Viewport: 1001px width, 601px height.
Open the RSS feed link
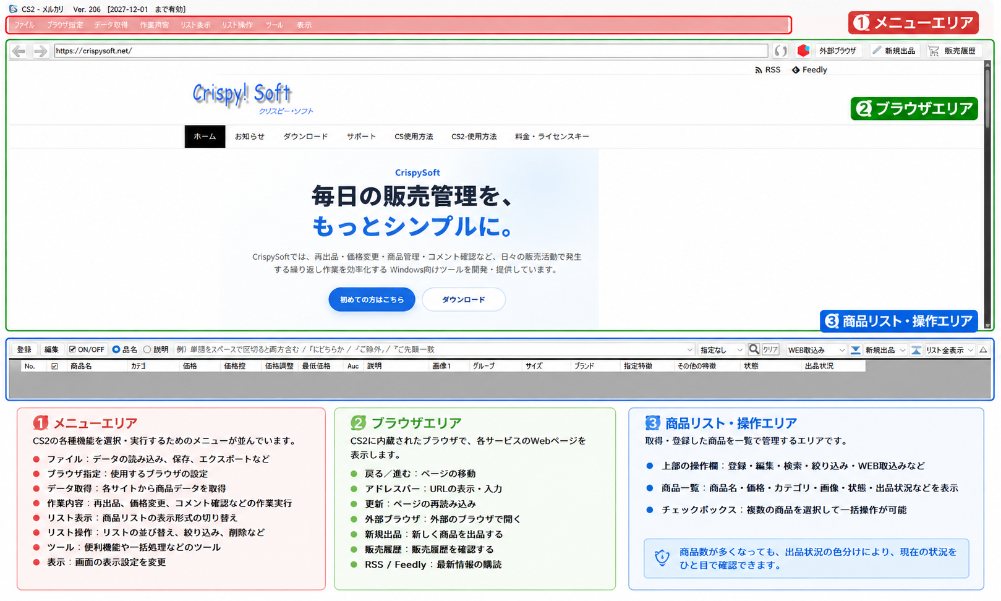(x=768, y=70)
